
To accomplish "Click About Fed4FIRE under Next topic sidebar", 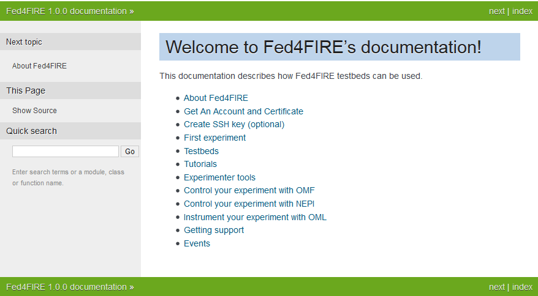I will 39,66.
